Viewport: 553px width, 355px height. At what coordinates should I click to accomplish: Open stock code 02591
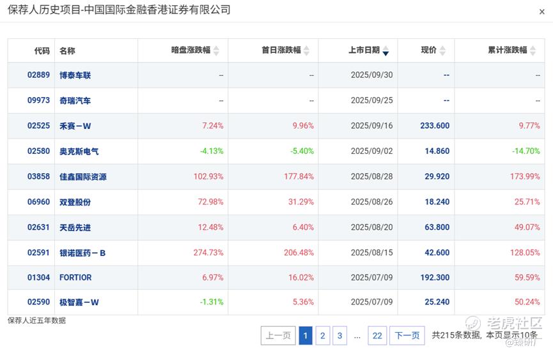point(38,252)
